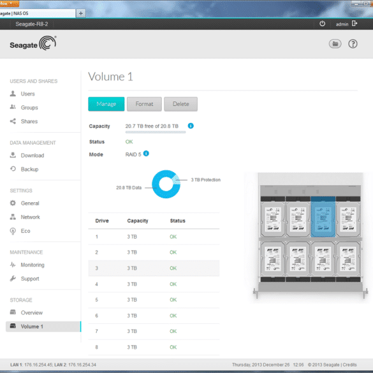Click the Support wrench icon
The width and height of the screenshot is (373, 373).
13,279
